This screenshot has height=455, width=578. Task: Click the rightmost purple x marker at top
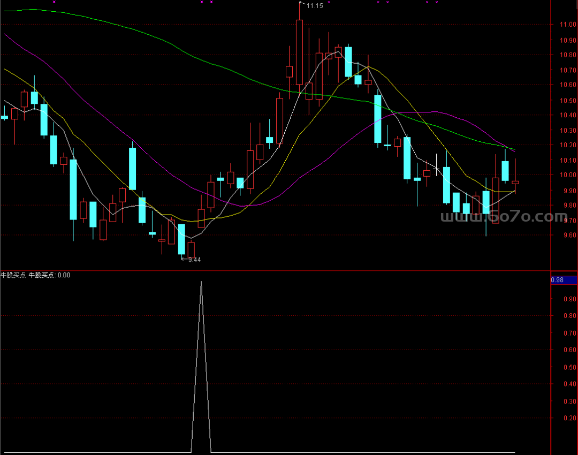coord(437,2)
